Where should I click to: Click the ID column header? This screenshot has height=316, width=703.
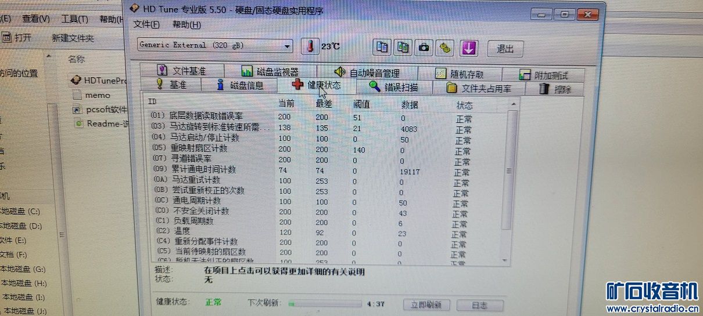pyautogui.click(x=152, y=101)
